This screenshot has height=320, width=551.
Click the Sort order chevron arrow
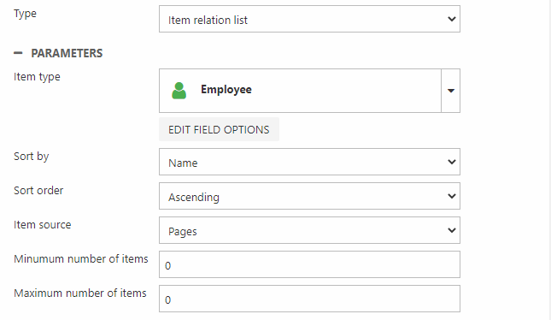[452, 196]
